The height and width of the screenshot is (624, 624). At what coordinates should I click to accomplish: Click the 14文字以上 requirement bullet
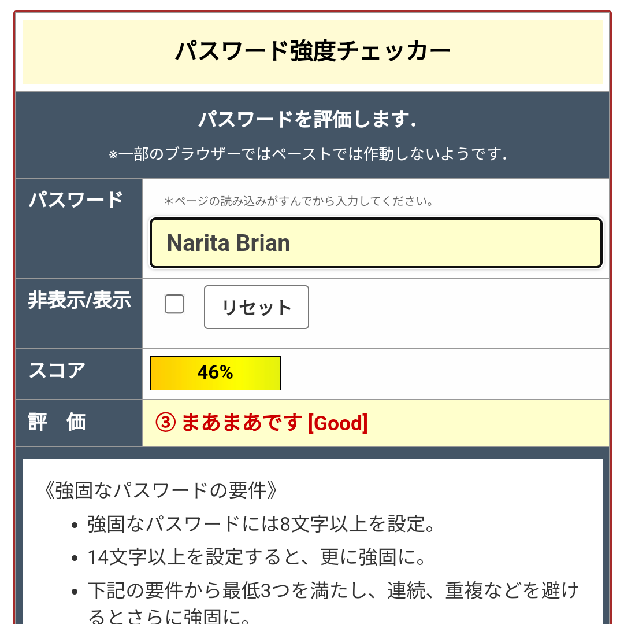(257, 558)
